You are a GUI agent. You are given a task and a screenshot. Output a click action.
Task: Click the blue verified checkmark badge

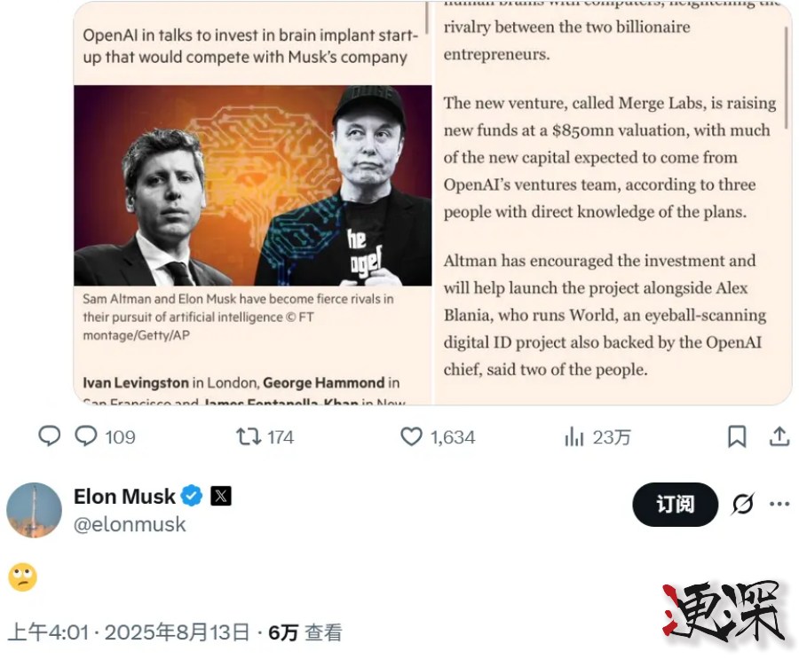pyautogui.click(x=190, y=497)
